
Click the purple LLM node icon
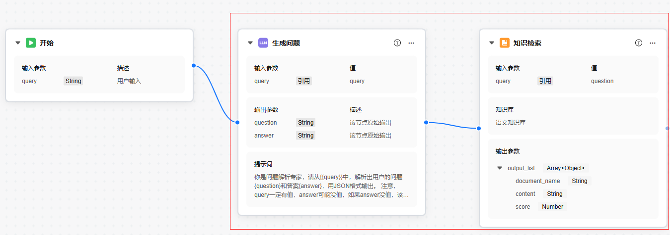pos(263,43)
